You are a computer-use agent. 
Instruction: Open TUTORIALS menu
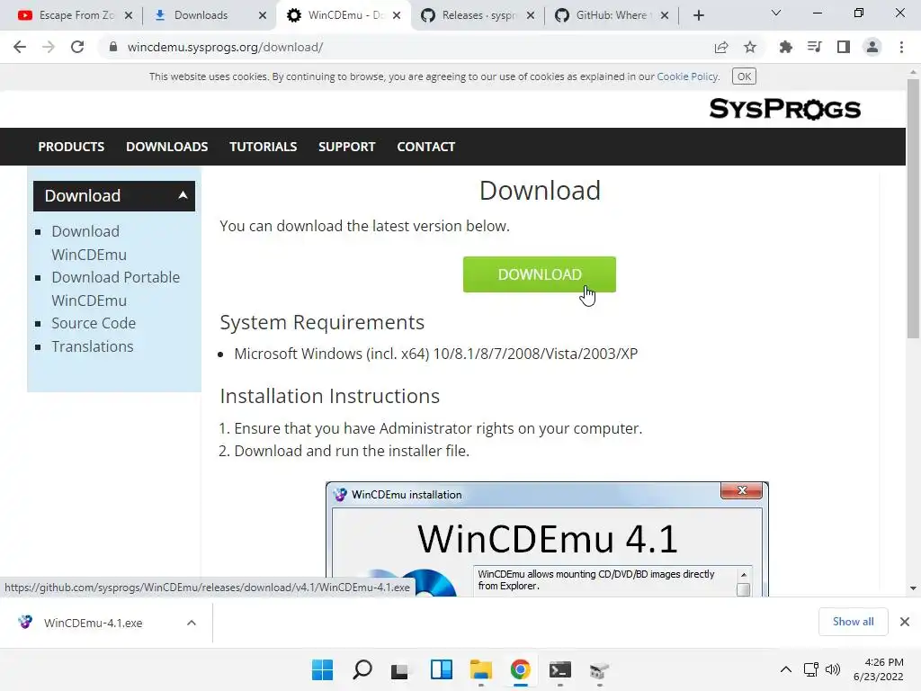click(264, 147)
